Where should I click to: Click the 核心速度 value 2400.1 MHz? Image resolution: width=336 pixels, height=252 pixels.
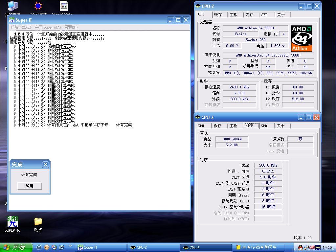point(239,87)
